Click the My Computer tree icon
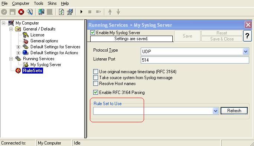Image resolution: width=254 pixels, height=146 pixels. pos(11,23)
